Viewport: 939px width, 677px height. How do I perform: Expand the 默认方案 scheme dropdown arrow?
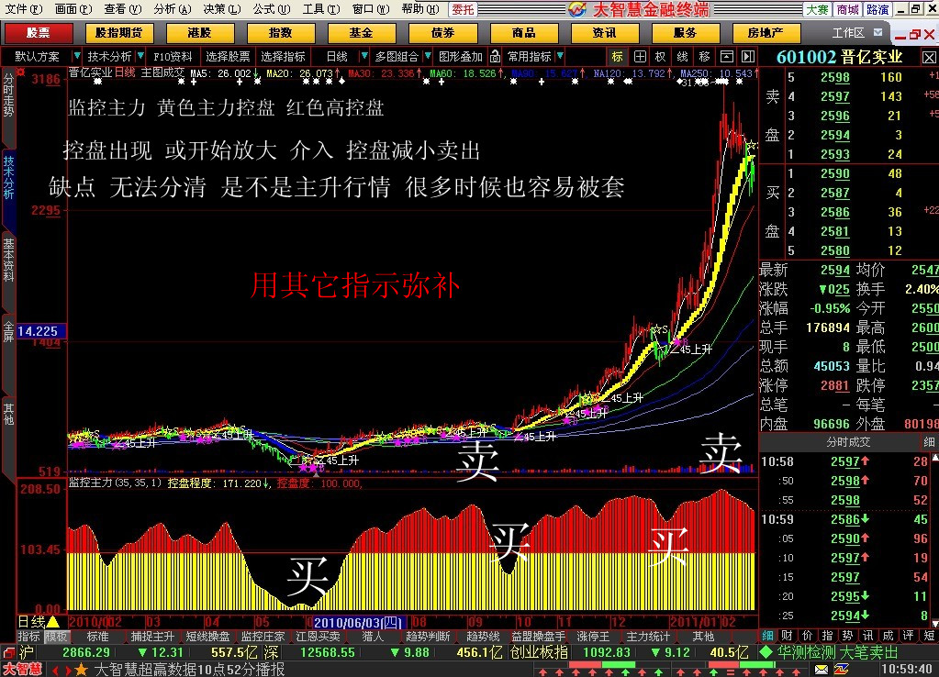coord(77,56)
